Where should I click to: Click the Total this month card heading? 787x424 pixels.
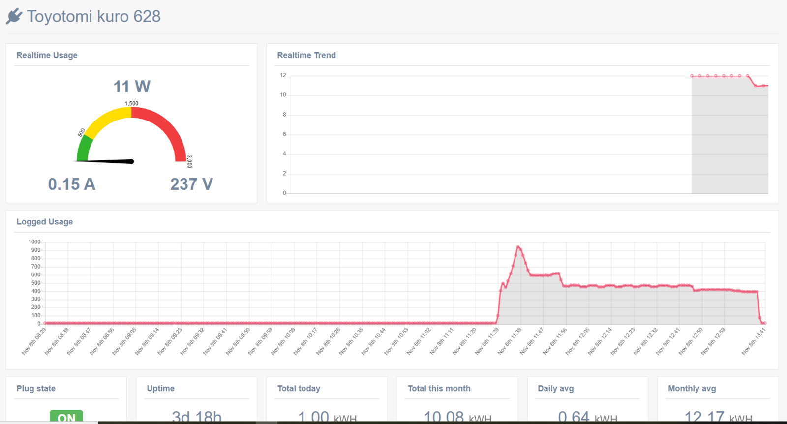[x=439, y=388]
